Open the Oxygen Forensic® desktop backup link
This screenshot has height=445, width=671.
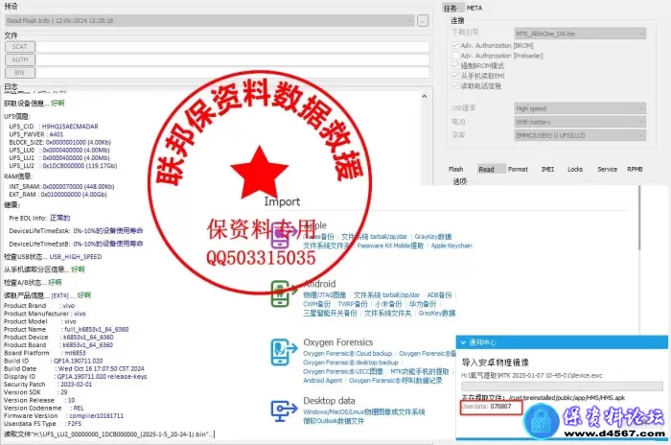pyautogui.click(x=351, y=363)
